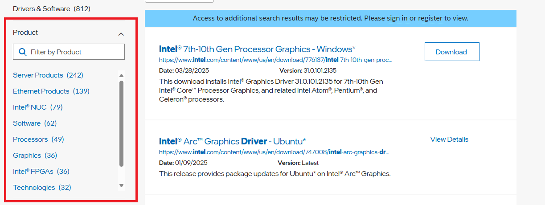
Task: Click the register link in banner
Action: coord(430,18)
